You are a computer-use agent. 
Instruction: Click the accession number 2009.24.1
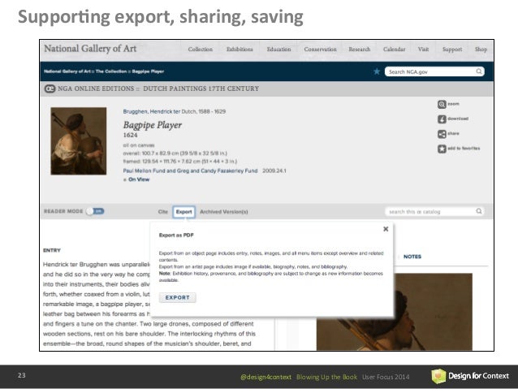[274, 171]
